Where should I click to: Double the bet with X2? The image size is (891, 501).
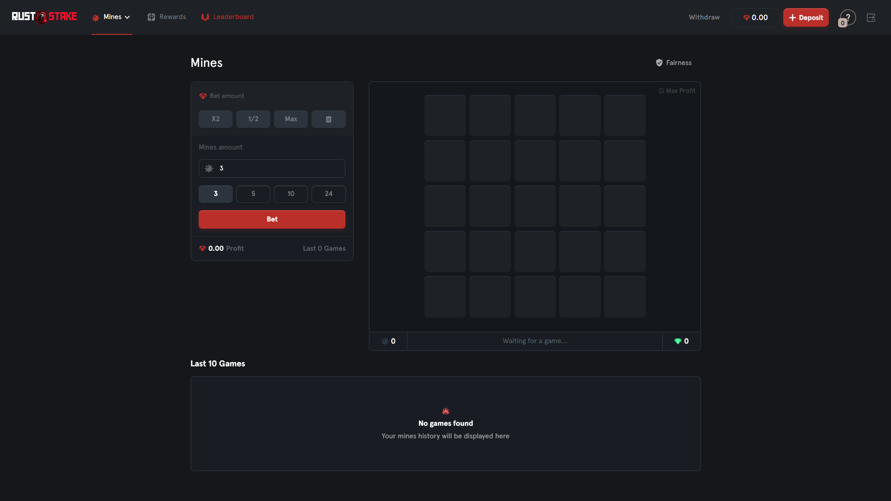(x=215, y=119)
